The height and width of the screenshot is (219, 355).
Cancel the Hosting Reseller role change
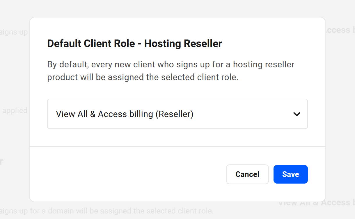tap(247, 174)
